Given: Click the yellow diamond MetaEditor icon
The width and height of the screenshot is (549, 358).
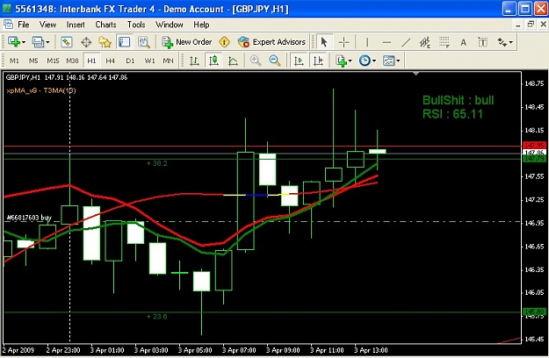Looking at the screenshot, I should point(224,42).
